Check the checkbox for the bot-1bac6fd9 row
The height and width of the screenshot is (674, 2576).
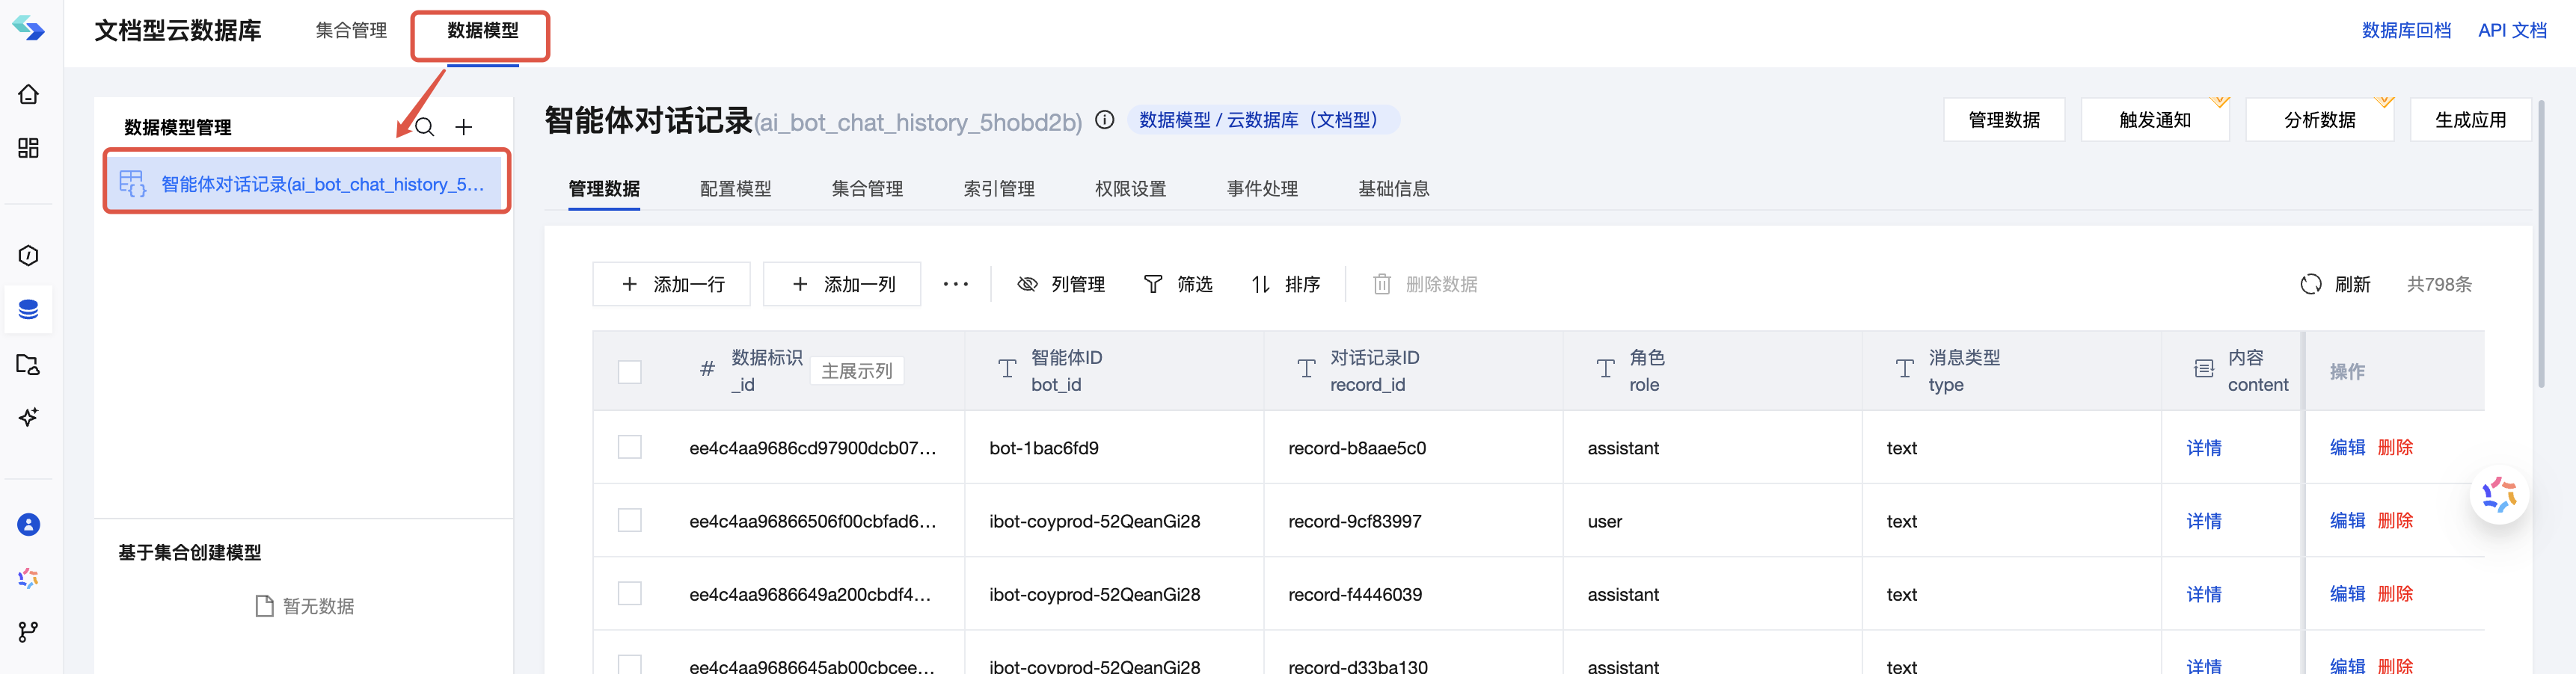(x=630, y=448)
